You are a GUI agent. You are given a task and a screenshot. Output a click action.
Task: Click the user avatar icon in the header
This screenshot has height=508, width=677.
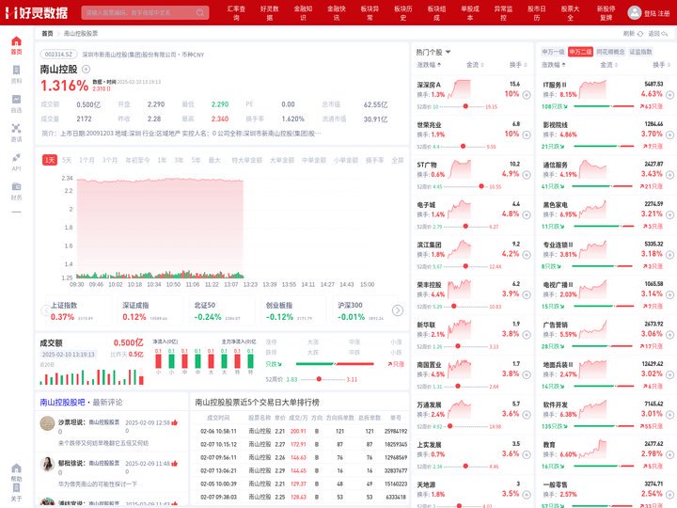pyautogui.click(x=635, y=12)
